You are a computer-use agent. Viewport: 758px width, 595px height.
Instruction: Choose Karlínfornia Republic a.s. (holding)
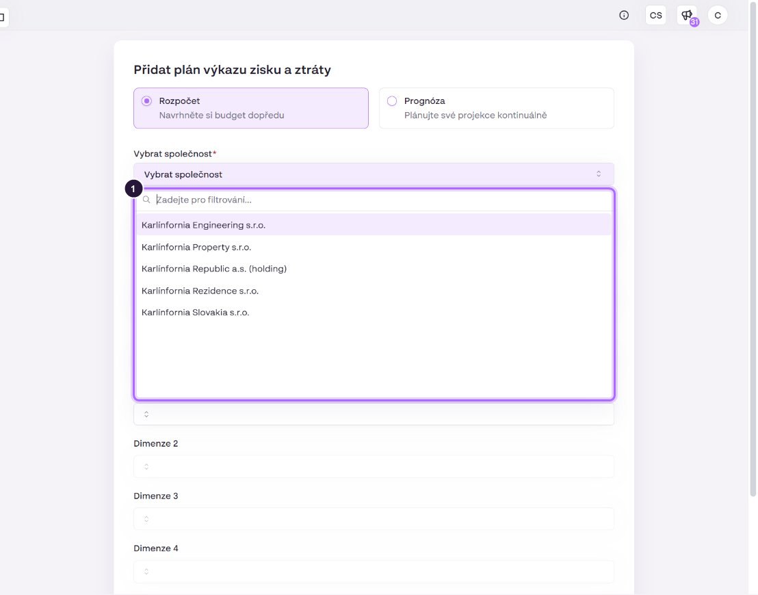374,269
